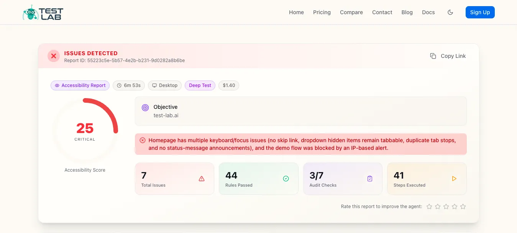Click the circular accessibility score gauge
The image size is (517, 233).
click(x=85, y=131)
